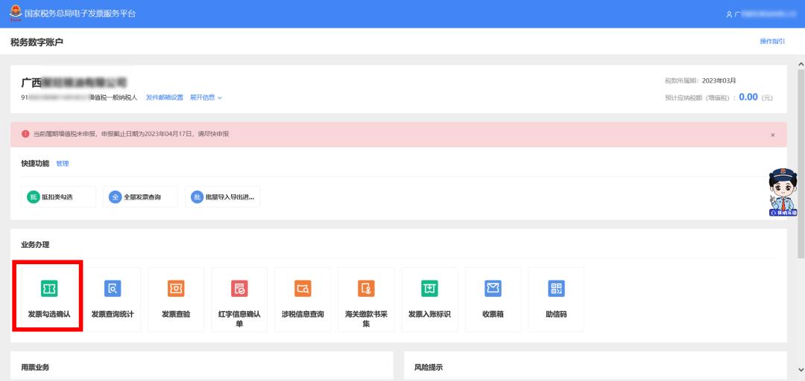The height and width of the screenshot is (381, 805).
Task: Click the 风险提示 section heading
Action: pyautogui.click(x=429, y=367)
